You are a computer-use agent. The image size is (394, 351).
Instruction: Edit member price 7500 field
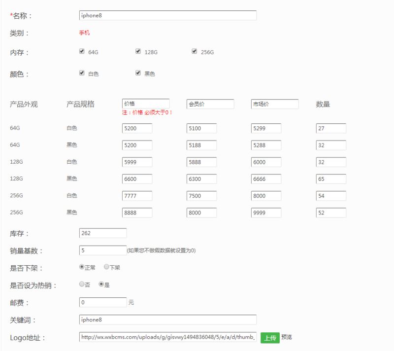pyautogui.click(x=201, y=196)
